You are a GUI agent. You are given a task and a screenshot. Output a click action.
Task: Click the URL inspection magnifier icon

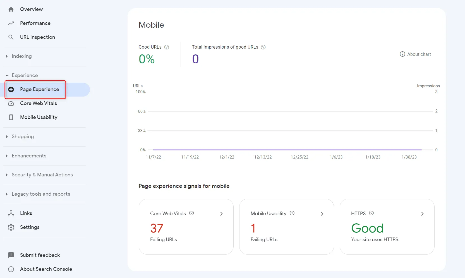click(x=11, y=37)
